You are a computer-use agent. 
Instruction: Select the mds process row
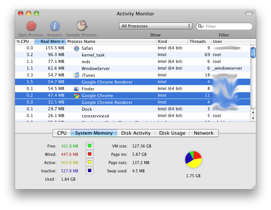132,61
